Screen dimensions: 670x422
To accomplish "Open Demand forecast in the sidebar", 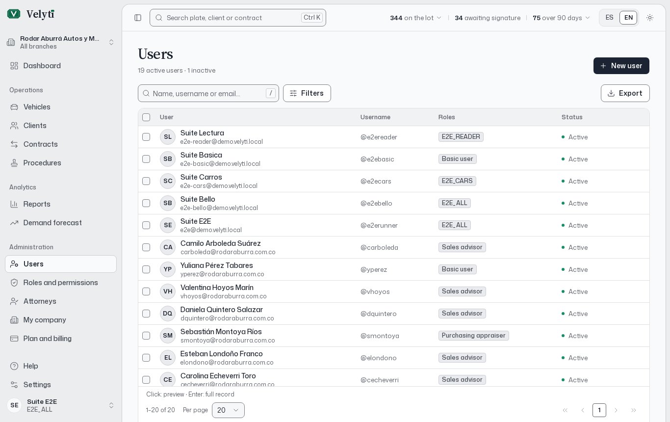I will [x=61, y=223].
